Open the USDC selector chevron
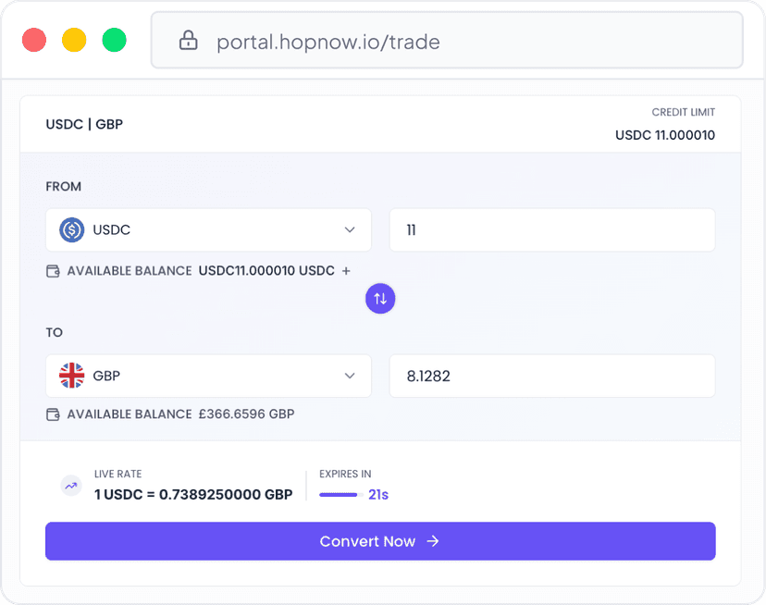 tap(350, 229)
